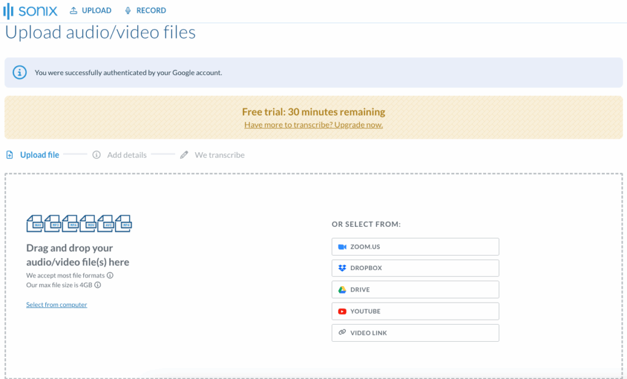627x379 pixels.
Task: Click the Zoom video camera icon
Action: click(x=343, y=246)
